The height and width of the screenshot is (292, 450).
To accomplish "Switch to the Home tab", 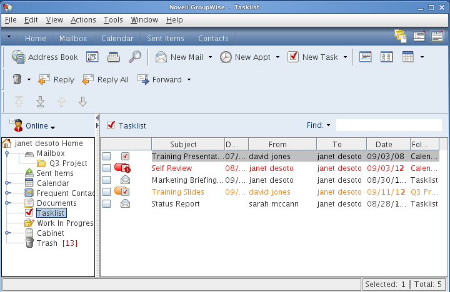I will click(x=35, y=39).
